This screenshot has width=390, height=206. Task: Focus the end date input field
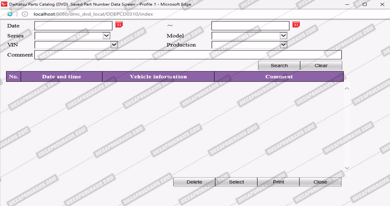(250, 26)
